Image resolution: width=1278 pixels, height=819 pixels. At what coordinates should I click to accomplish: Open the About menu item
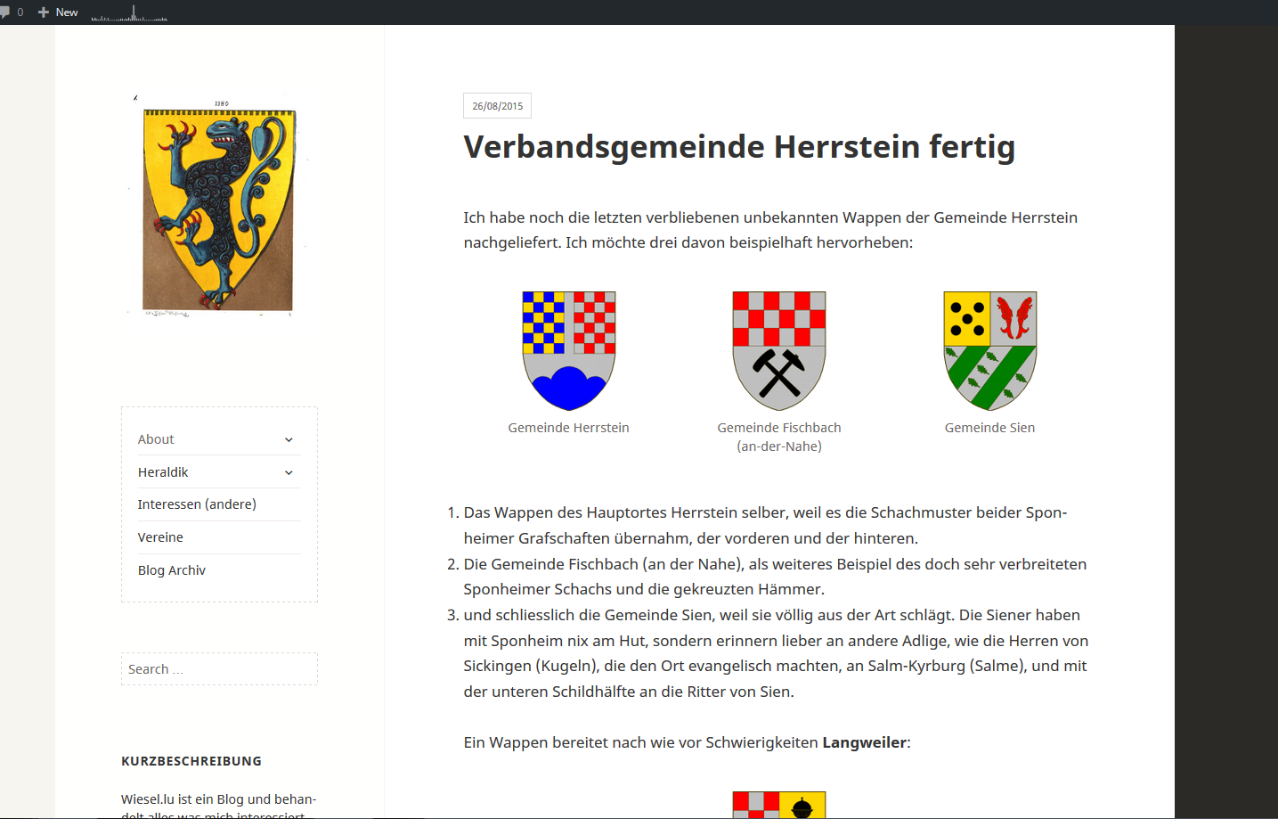coord(156,439)
